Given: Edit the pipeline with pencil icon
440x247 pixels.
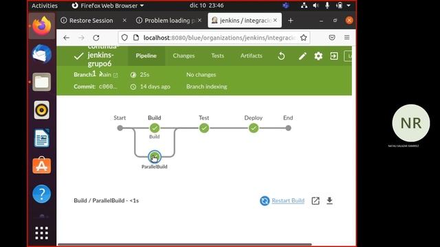Looking at the screenshot, I should pyautogui.click(x=302, y=56).
